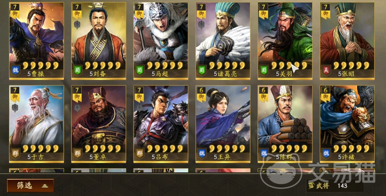Choose the 吕布 hero portrait
Screen dimensions: 386x196
click(161, 124)
